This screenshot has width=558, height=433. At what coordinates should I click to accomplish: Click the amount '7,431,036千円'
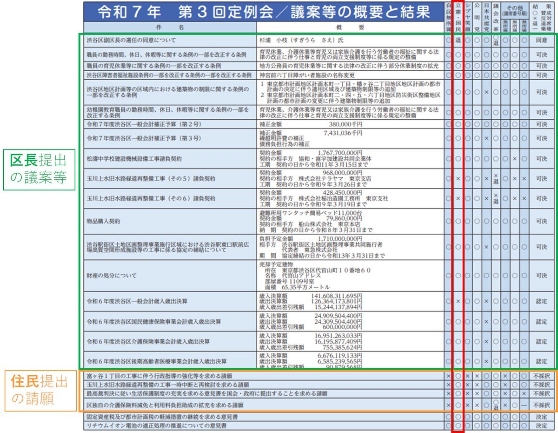343,133
